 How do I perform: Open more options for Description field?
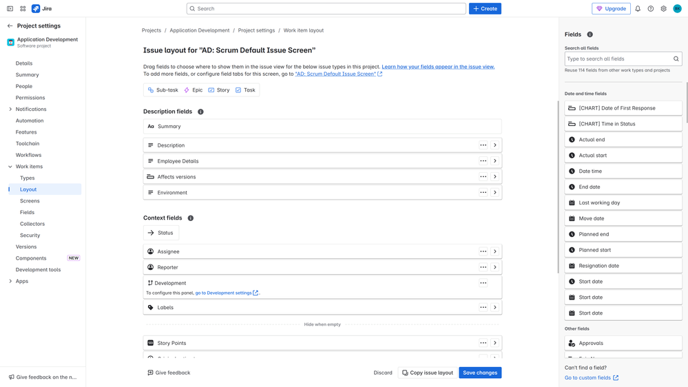click(483, 145)
